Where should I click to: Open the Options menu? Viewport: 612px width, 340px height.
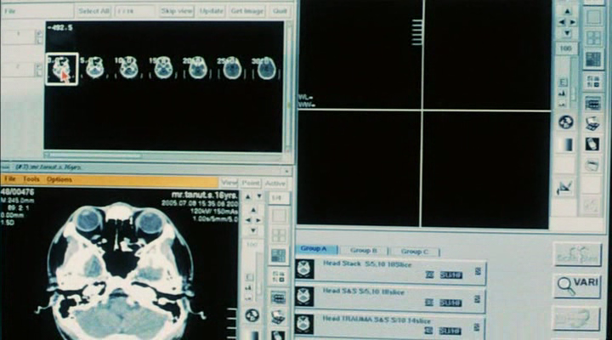(x=59, y=179)
